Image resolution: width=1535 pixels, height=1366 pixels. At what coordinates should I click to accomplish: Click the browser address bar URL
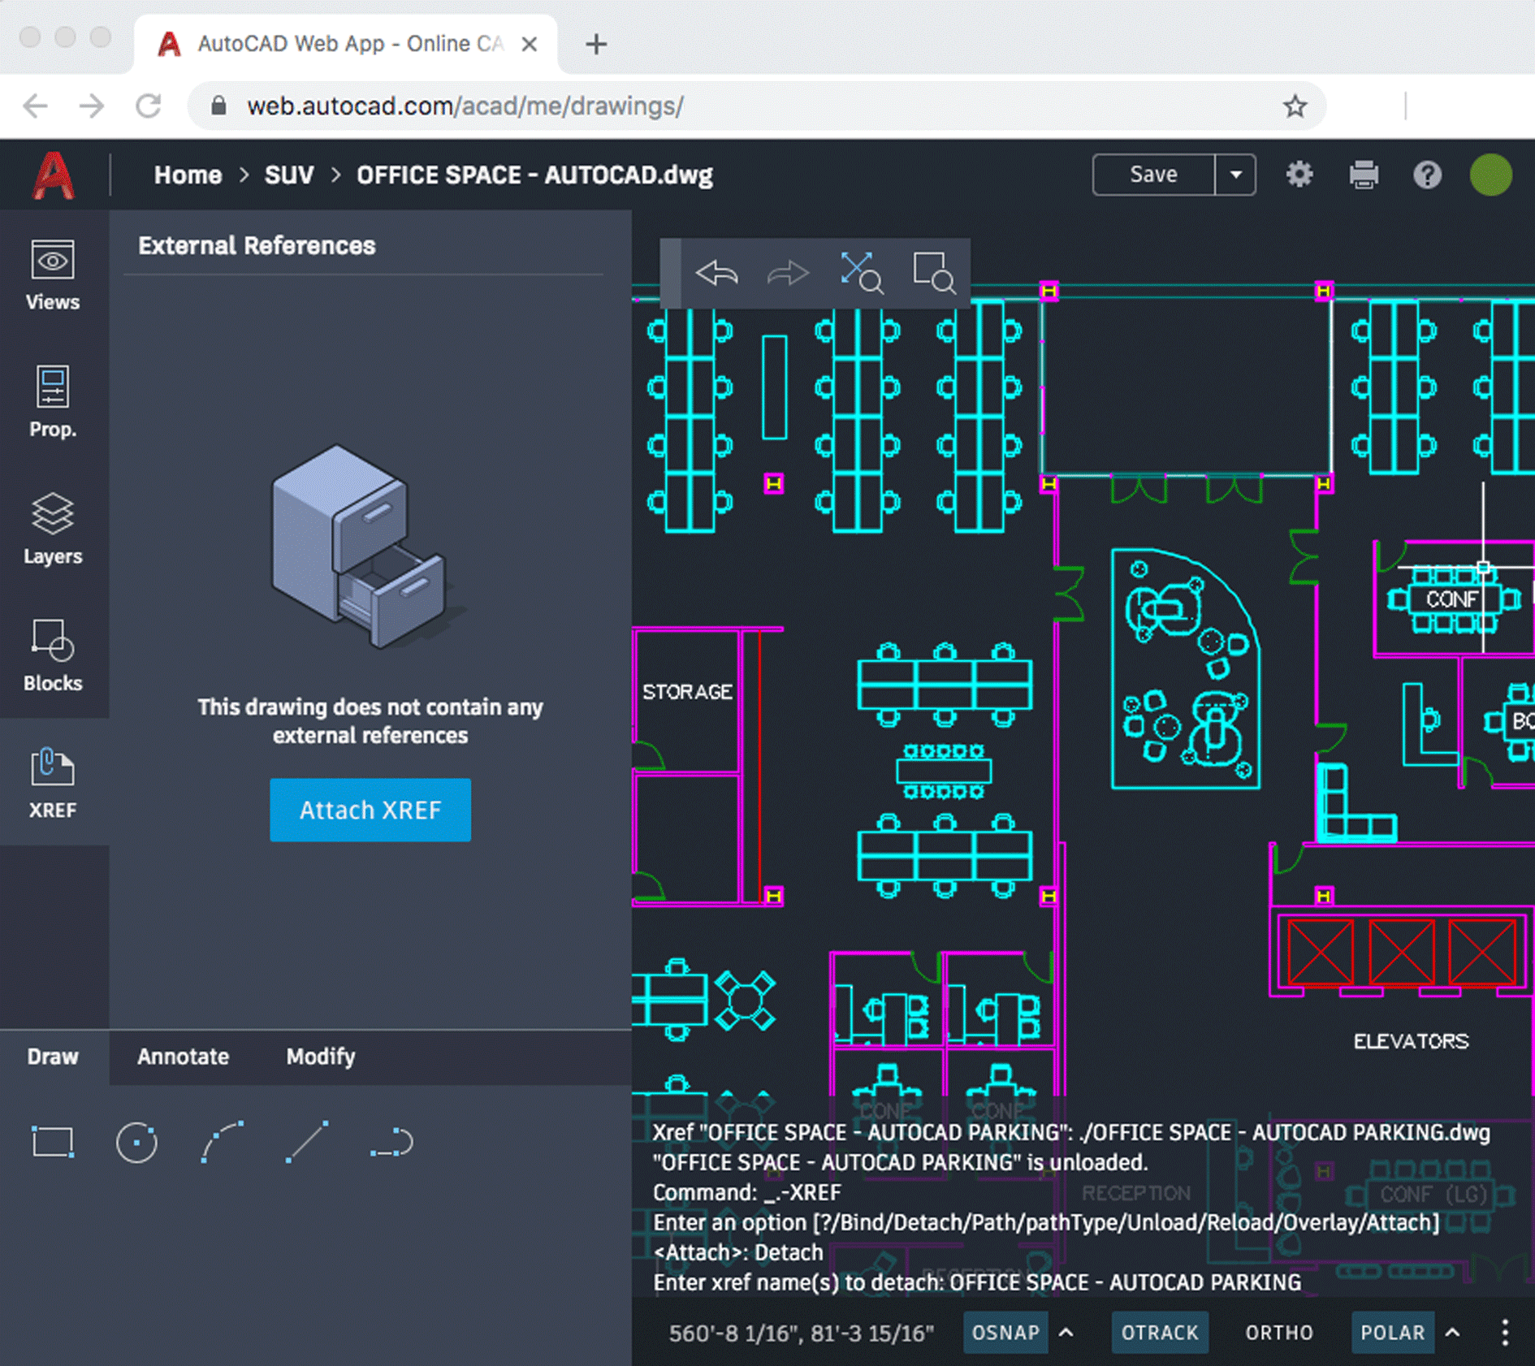click(x=465, y=106)
